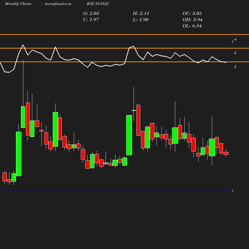Click the axis label '2' on the right
249x249 pixels.
click(x=235, y=67)
